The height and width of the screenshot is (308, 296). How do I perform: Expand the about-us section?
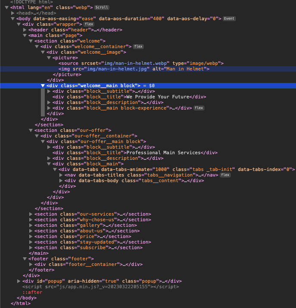[31, 231]
